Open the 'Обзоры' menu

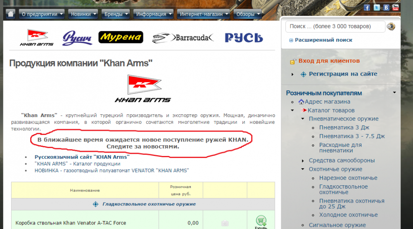coord(247,14)
